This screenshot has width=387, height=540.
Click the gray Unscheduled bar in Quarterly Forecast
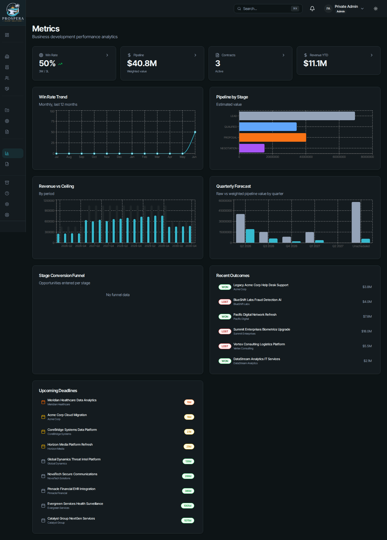pyautogui.click(x=356, y=222)
